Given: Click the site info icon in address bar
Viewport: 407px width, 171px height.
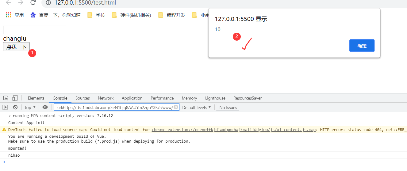Looking at the screenshot, I should click(x=48, y=3).
